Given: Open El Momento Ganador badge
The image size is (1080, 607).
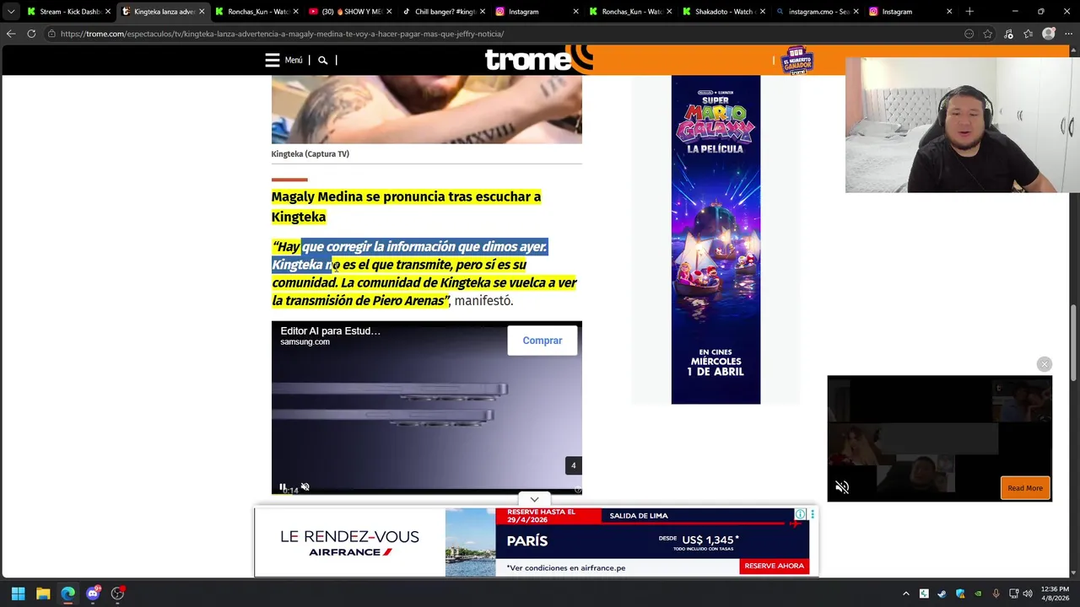Looking at the screenshot, I should click(x=797, y=60).
